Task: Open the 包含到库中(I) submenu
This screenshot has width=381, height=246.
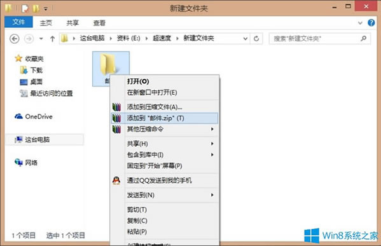Action: click(165, 154)
